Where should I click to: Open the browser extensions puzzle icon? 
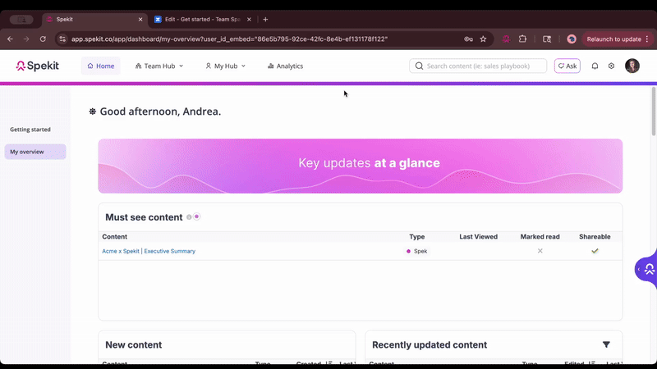click(522, 39)
